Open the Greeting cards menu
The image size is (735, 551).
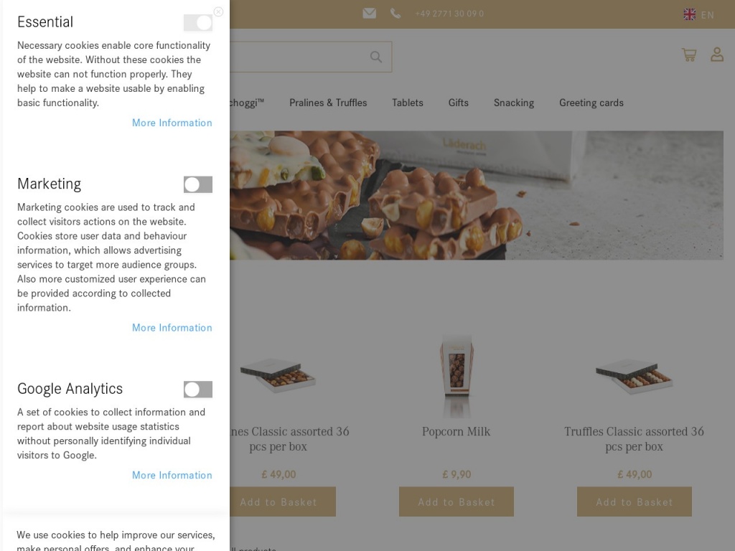pos(591,103)
